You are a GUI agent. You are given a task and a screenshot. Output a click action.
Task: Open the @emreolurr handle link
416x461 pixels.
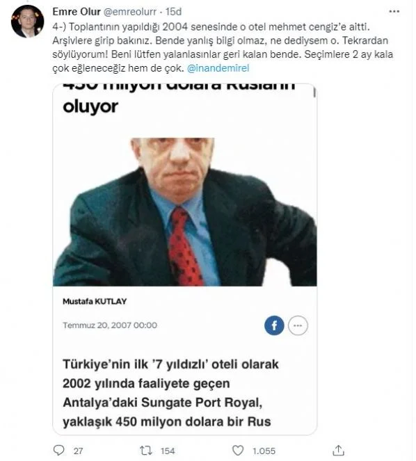tap(130, 12)
